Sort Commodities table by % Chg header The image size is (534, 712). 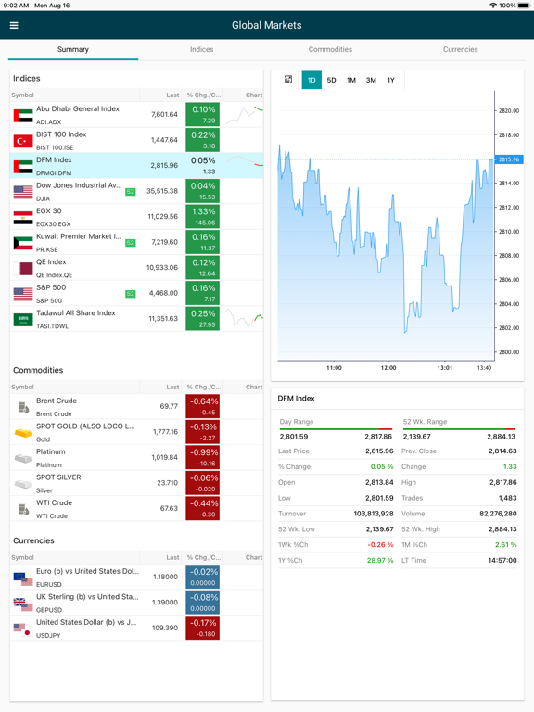(203, 387)
